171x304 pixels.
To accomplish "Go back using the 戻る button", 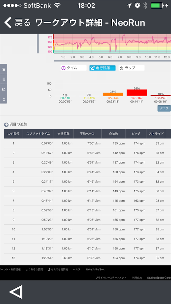I will [x=17, y=23].
